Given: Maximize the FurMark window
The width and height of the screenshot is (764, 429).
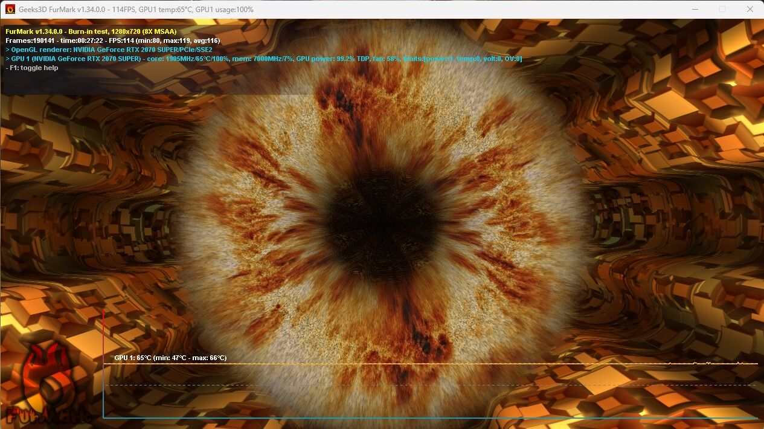Looking at the screenshot, I should click(x=722, y=9).
